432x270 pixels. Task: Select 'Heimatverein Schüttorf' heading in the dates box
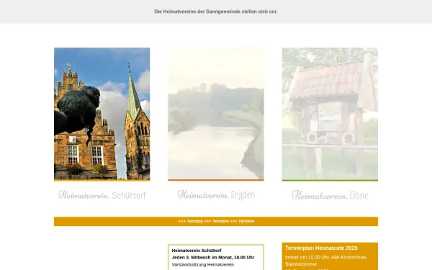197,251
